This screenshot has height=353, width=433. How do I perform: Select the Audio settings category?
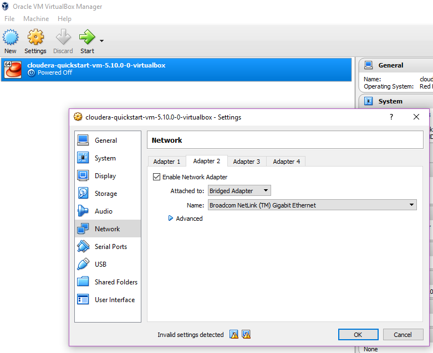[x=103, y=211]
